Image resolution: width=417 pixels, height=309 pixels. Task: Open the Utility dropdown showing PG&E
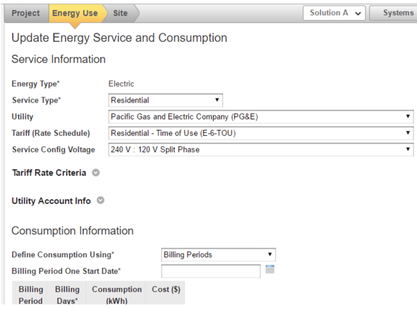(x=261, y=117)
